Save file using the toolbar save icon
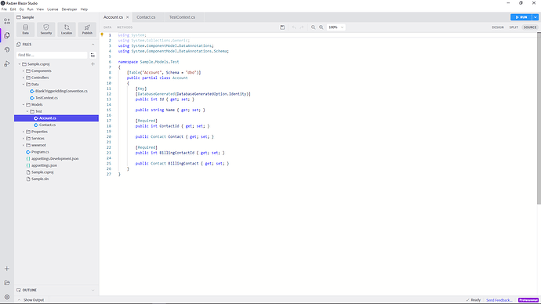The image size is (541, 304). (x=282, y=27)
